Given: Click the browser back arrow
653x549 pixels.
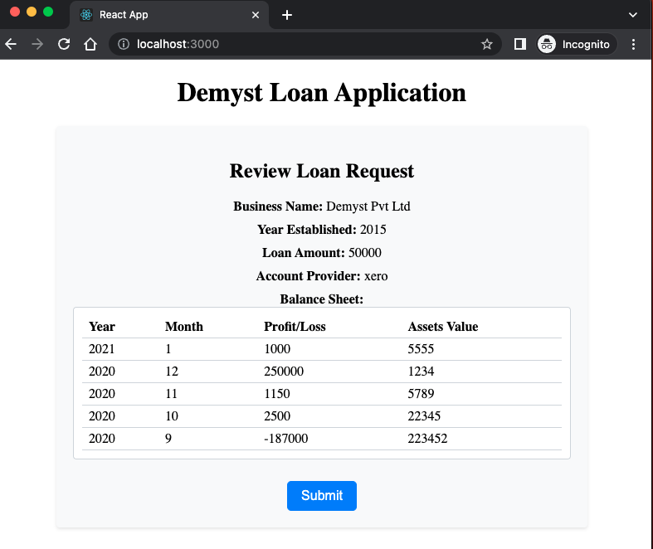Looking at the screenshot, I should coord(11,44).
